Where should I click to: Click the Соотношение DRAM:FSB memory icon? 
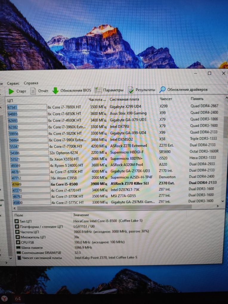click(19, 253)
